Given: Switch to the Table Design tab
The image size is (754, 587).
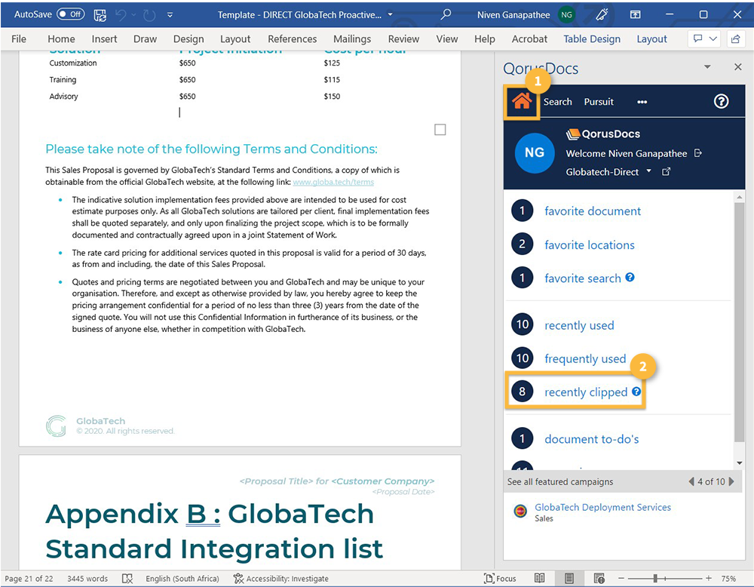Looking at the screenshot, I should coord(592,39).
